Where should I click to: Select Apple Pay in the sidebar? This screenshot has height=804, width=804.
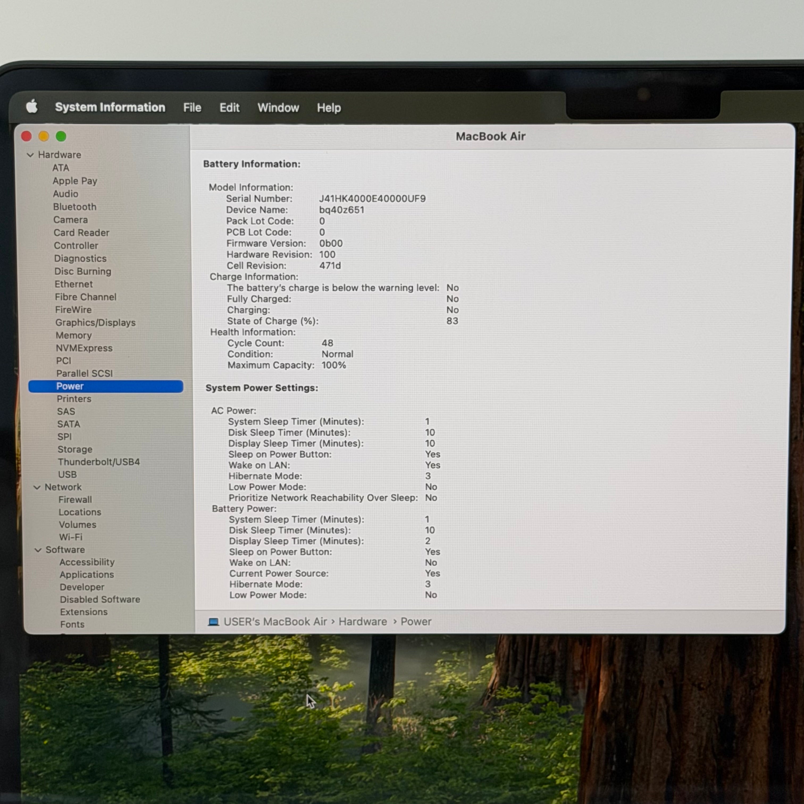75,181
